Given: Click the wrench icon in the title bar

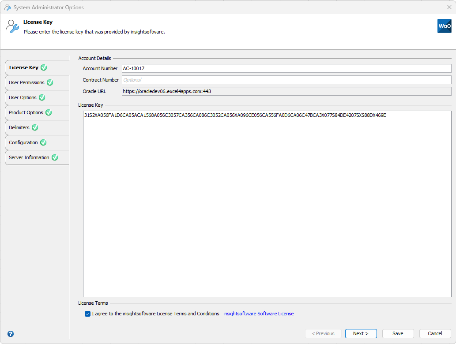Looking at the screenshot, I should pos(7,7).
